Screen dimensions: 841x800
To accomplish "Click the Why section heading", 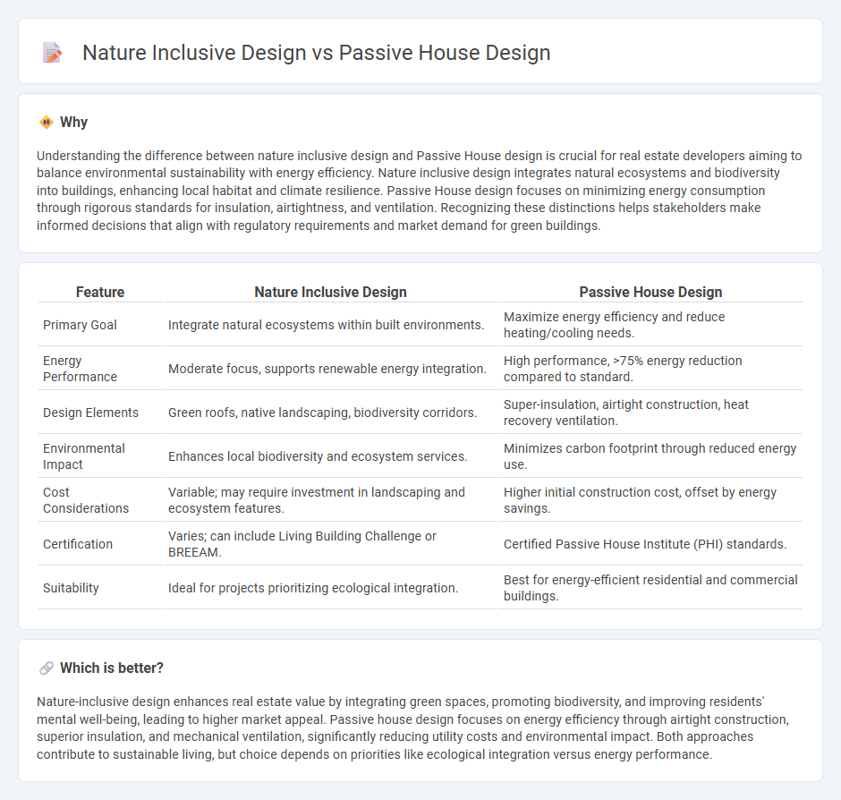I will click(x=74, y=122).
